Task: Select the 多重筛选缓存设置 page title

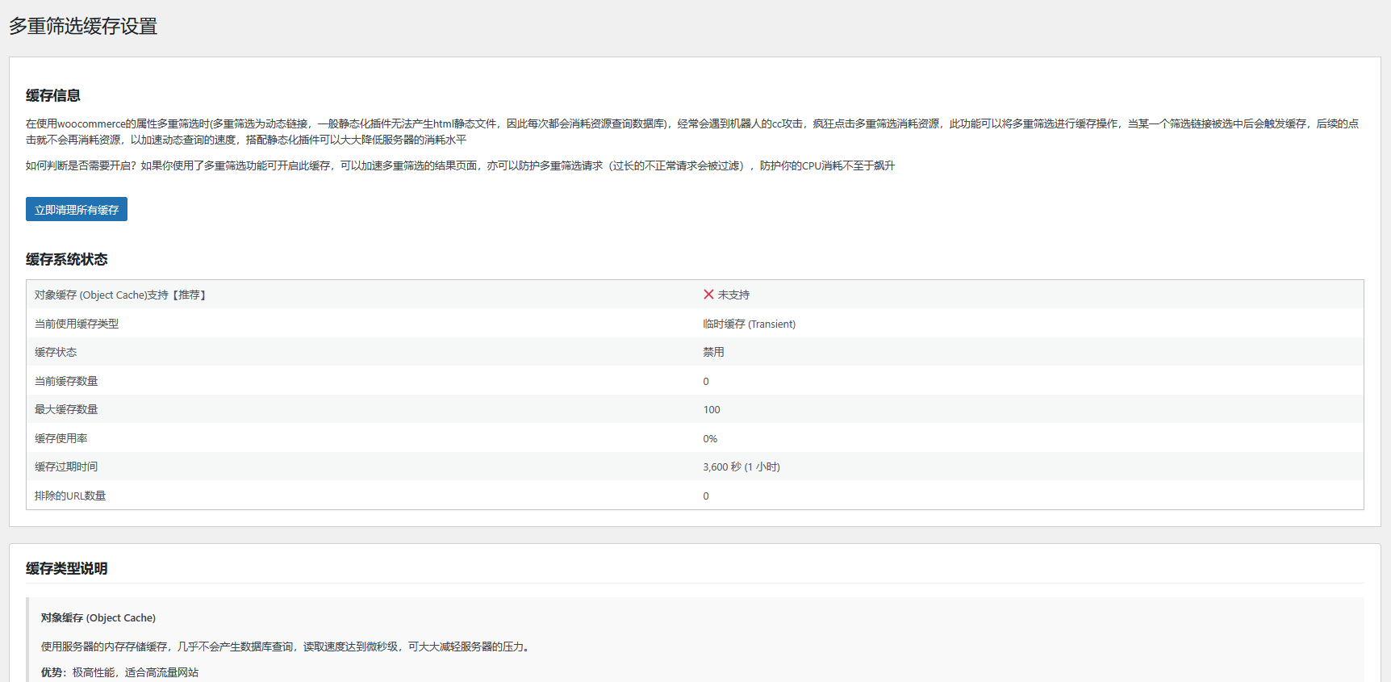Action: [x=83, y=27]
